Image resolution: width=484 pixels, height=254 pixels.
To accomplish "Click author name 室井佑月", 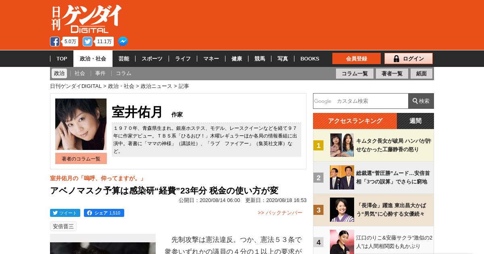I will pyautogui.click(x=137, y=112).
